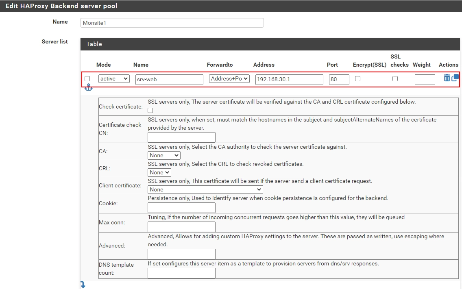Click the Max conn: row label

[112, 223]
